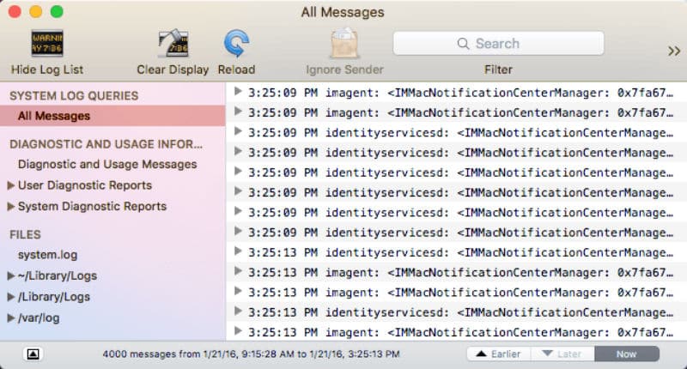Click the Clear Display icon
This screenshot has width=687, height=369.
coord(173,44)
